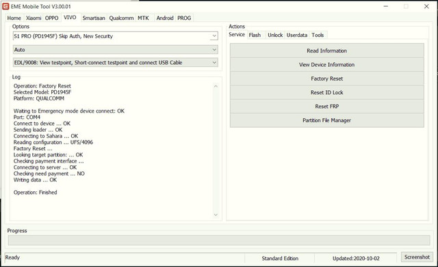The image size is (438, 267).
Task: Switch to the Home tab
Action: 14,18
